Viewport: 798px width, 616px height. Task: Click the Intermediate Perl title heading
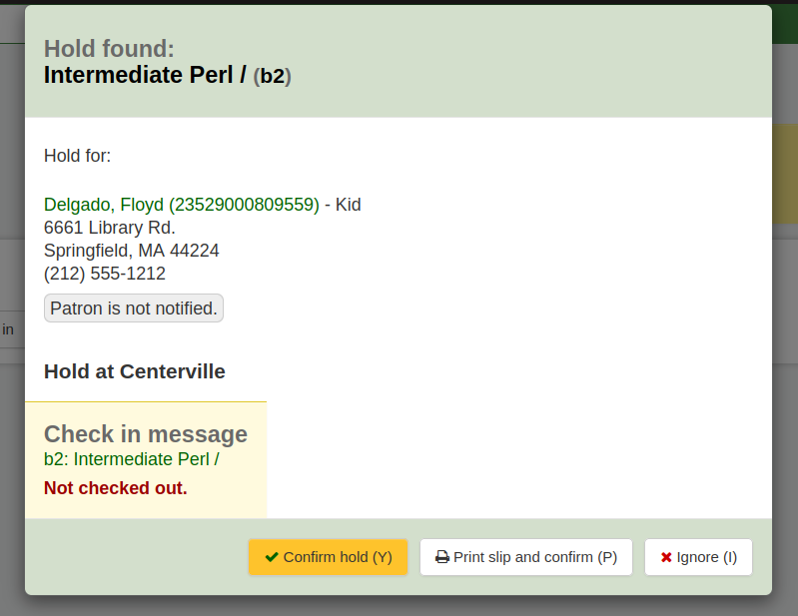[144, 75]
